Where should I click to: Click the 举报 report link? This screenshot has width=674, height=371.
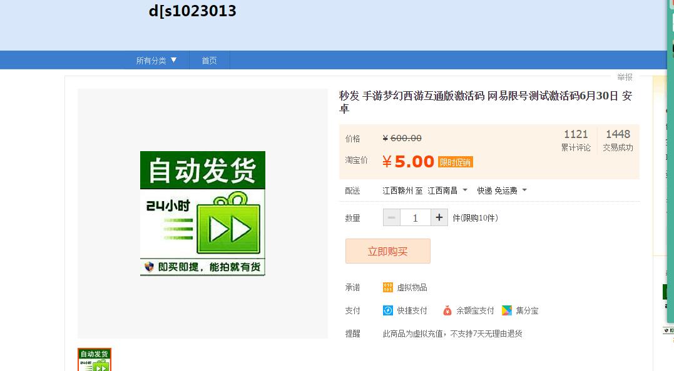pyautogui.click(x=625, y=77)
